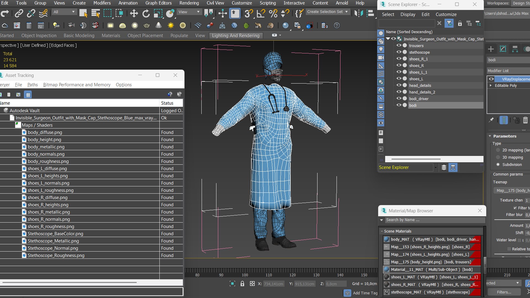Viewport: 530px width, 298px height.
Task: Open Bitmap Performance and Memory menu
Action: [x=77, y=85]
